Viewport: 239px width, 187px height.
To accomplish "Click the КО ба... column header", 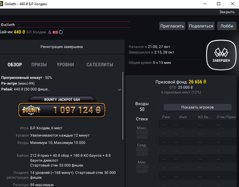I will point(205,117).
